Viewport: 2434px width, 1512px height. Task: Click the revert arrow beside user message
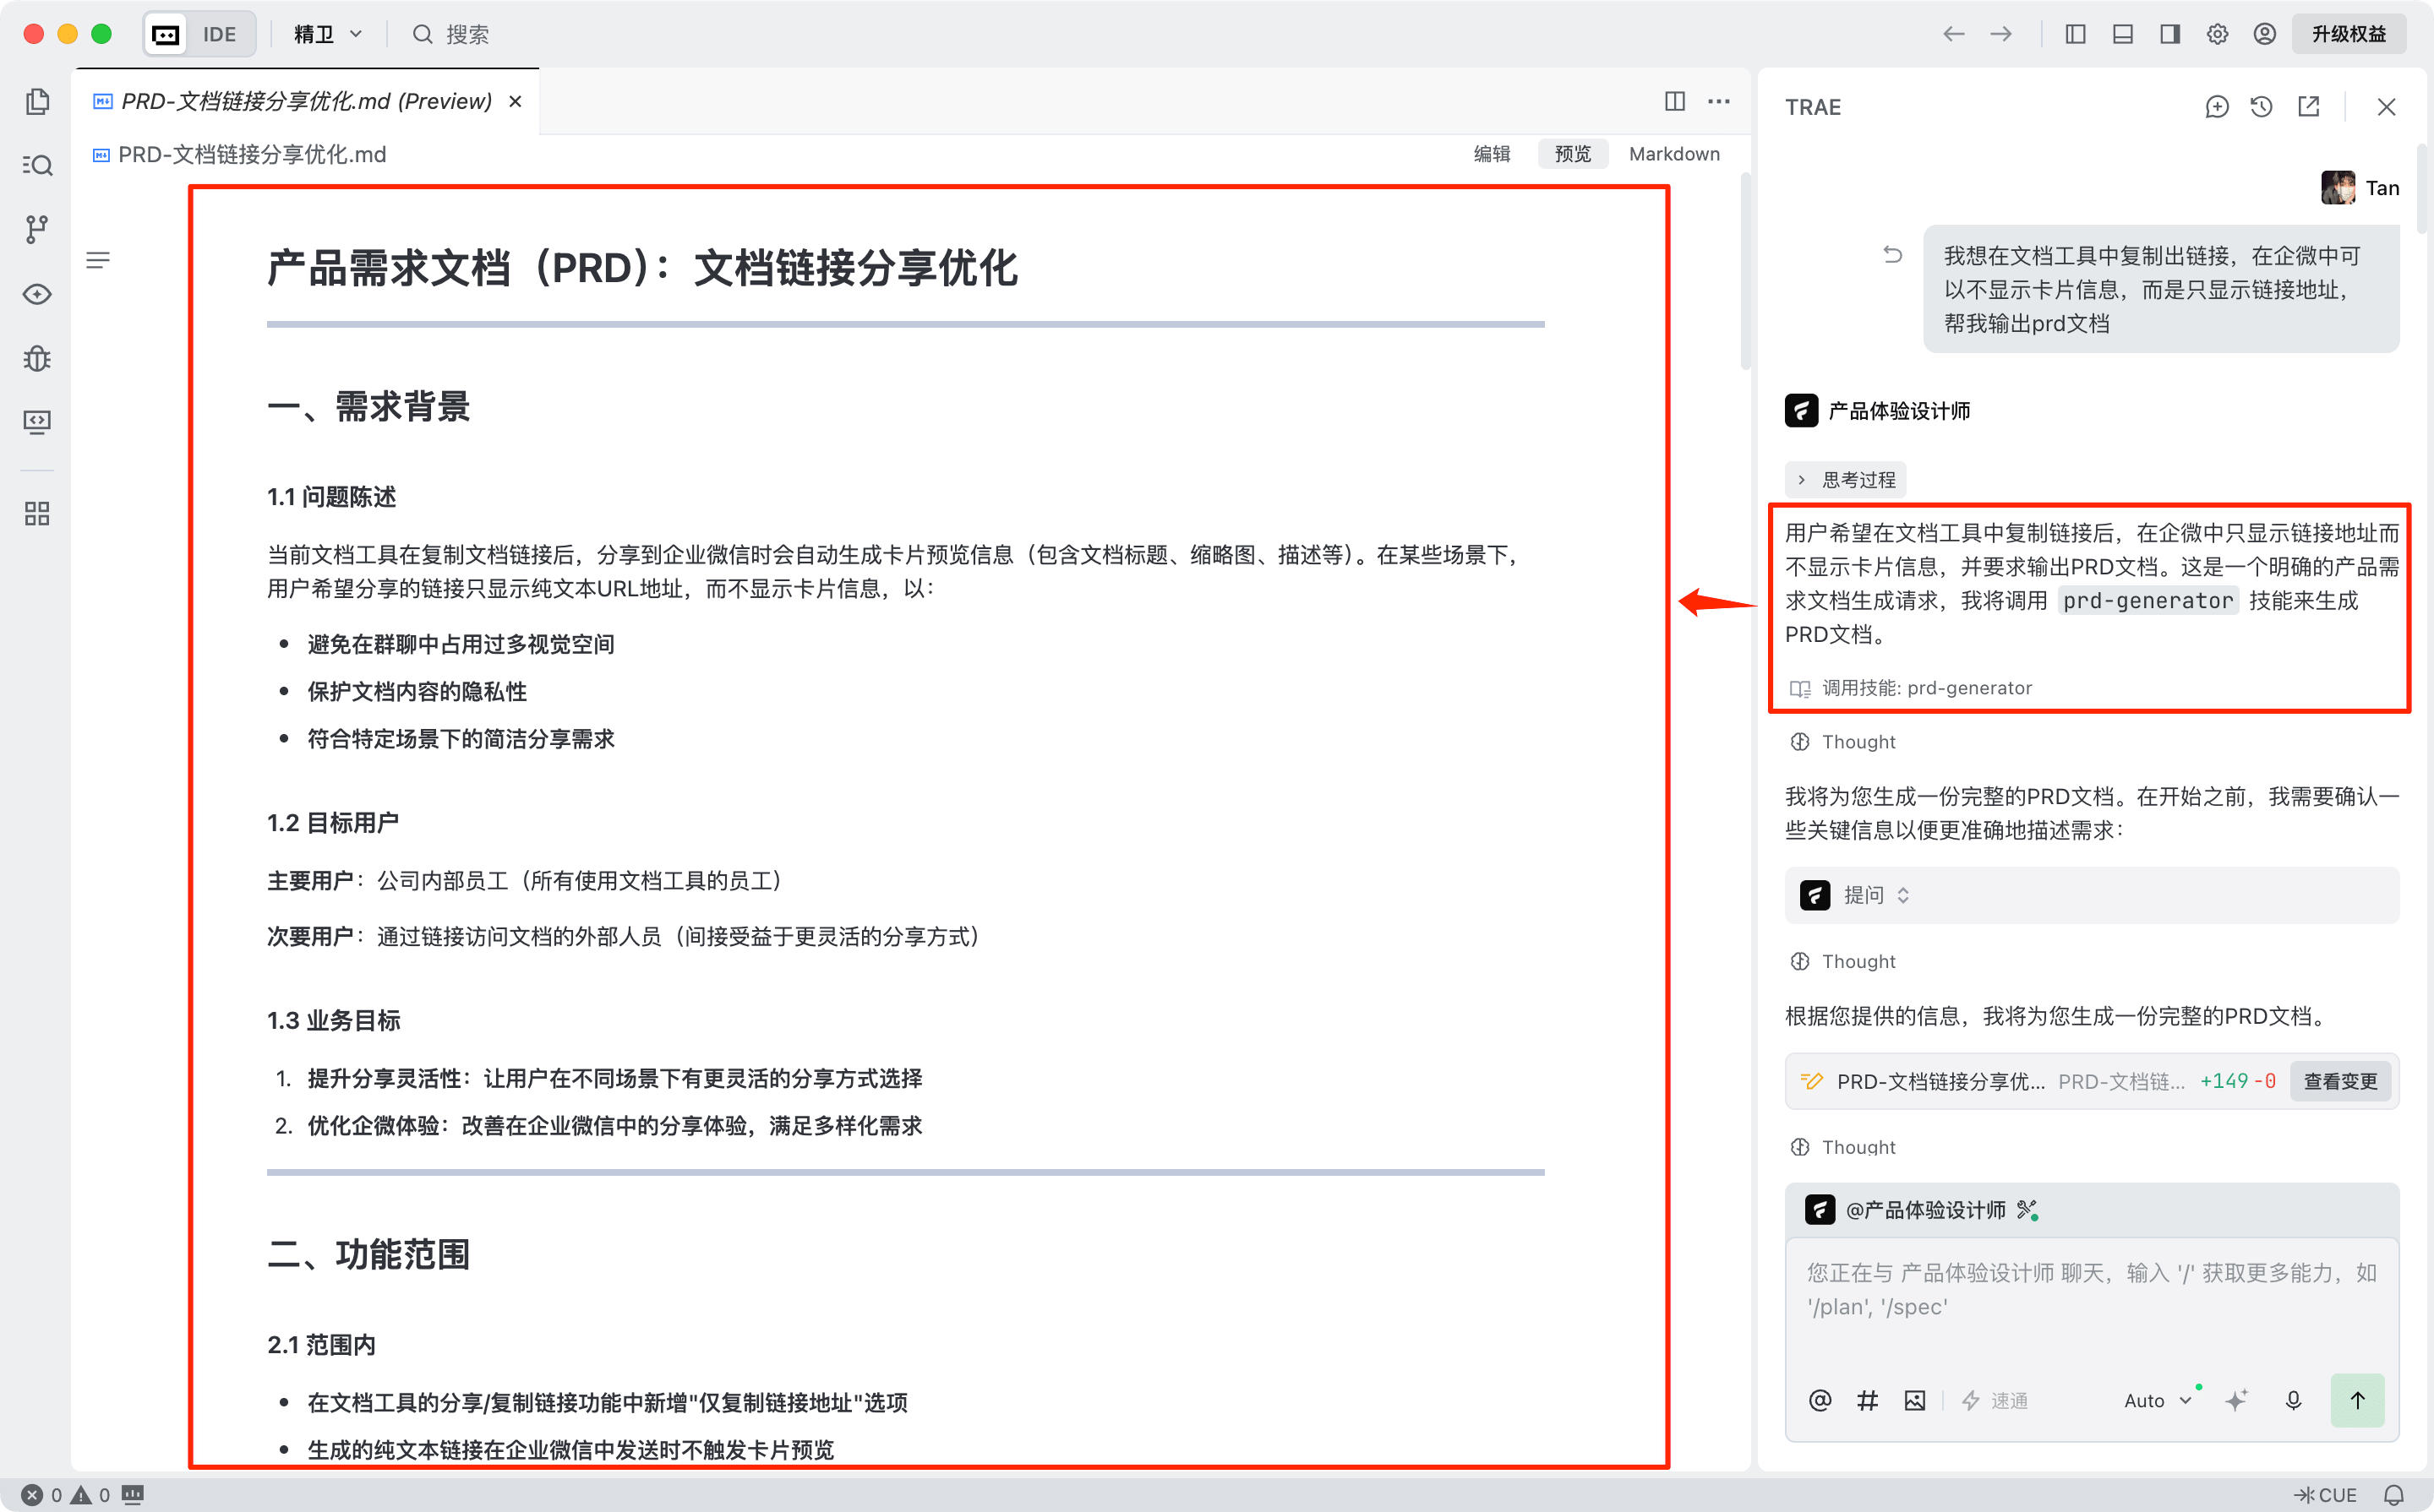pyautogui.click(x=1891, y=254)
